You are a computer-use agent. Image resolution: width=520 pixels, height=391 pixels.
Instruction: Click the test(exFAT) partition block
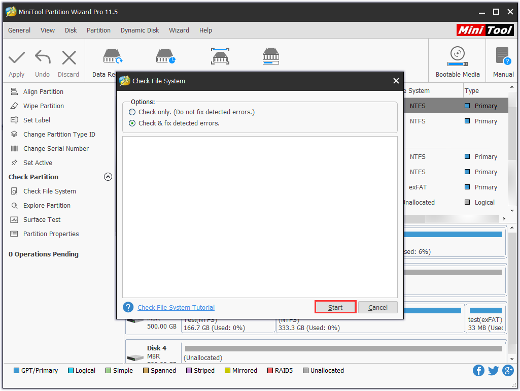coord(486,318)
